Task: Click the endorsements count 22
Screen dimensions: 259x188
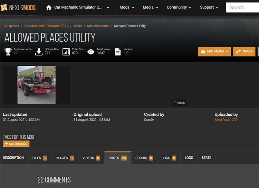Action: tap(16, 53)
